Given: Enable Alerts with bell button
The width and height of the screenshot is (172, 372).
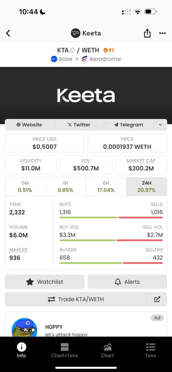Looking at the screenshot, I should (x=127, y=282).
